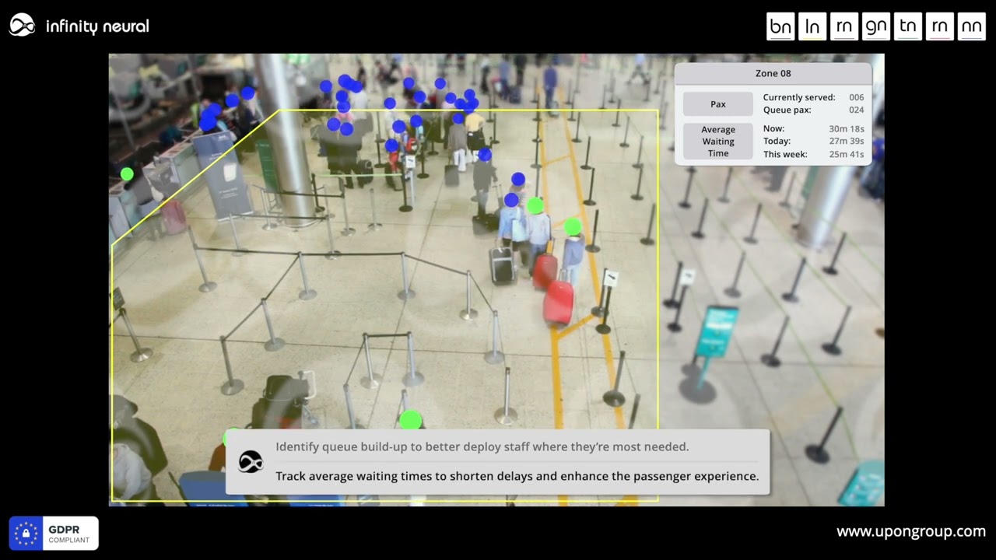The image size is (996, 560).
Task: Select the bn module tile
Action: coord(780,26)
